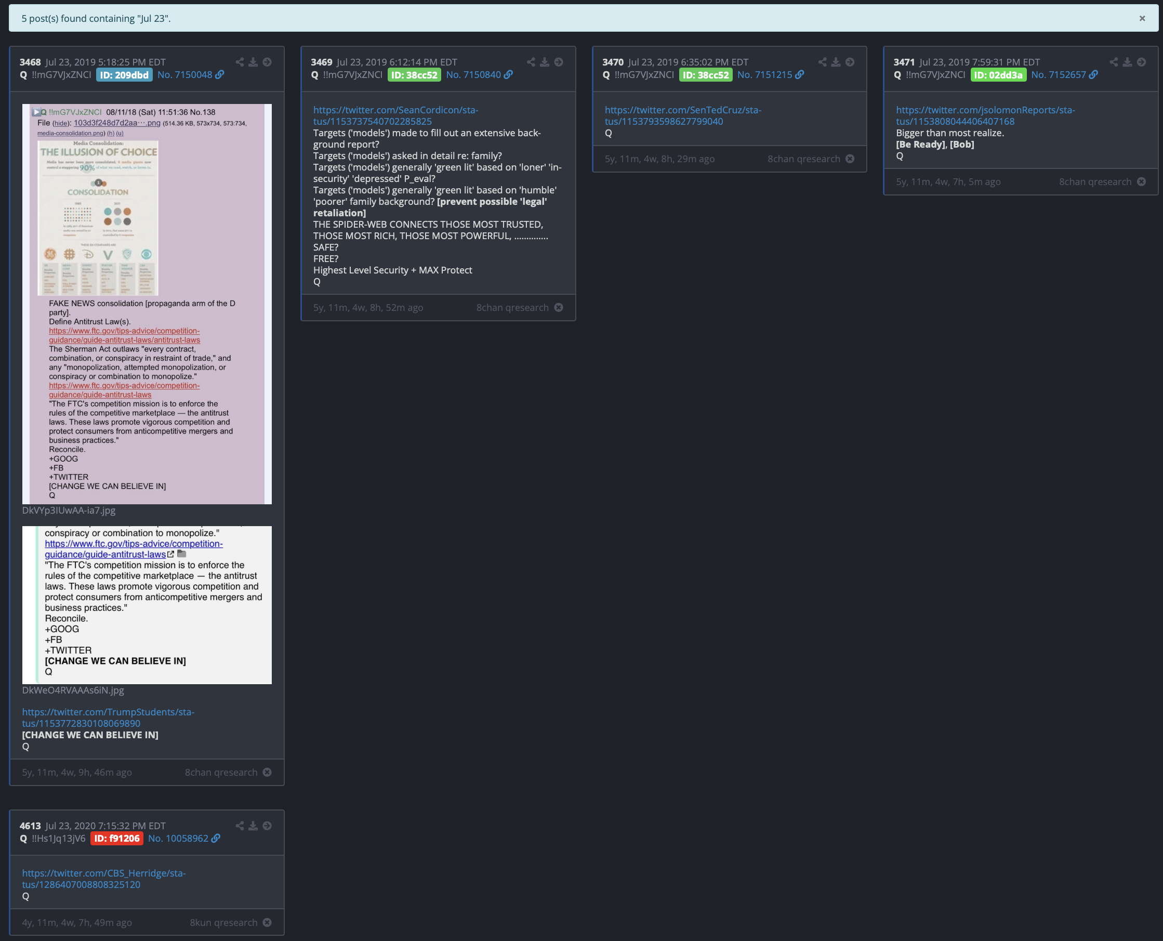Viewport: 1163px width, 941px height.
Task: Share post 3470
Action: coord(822,62)
